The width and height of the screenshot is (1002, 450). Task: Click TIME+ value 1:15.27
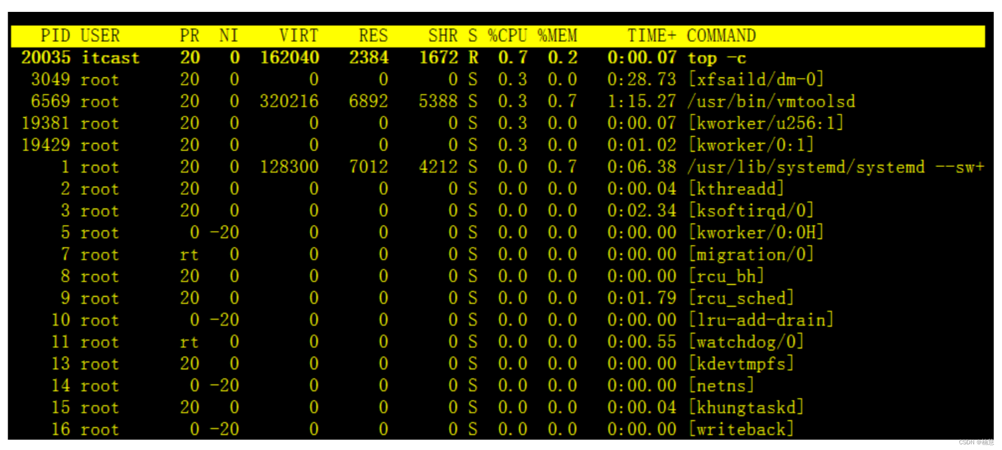pyautogui.click(x=642, y=101)
